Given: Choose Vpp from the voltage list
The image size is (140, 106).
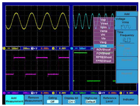Looking at the screenshot, I should 104,20.
